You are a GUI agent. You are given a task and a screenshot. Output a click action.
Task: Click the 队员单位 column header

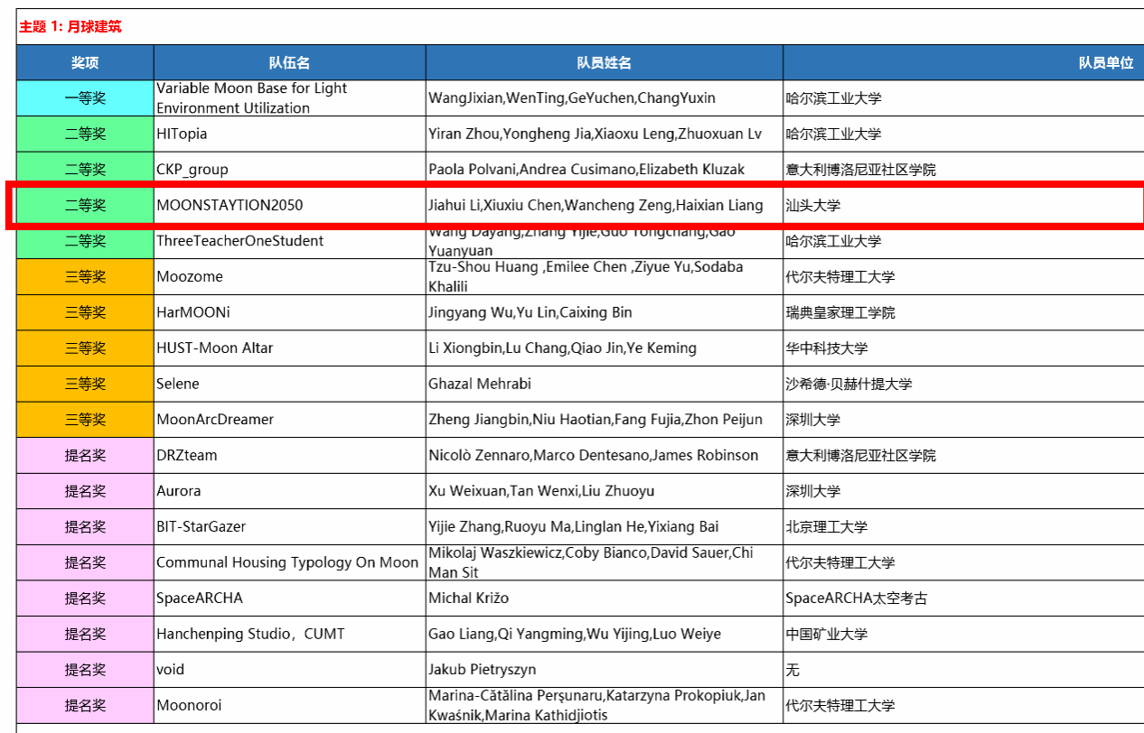point(1104,62)
